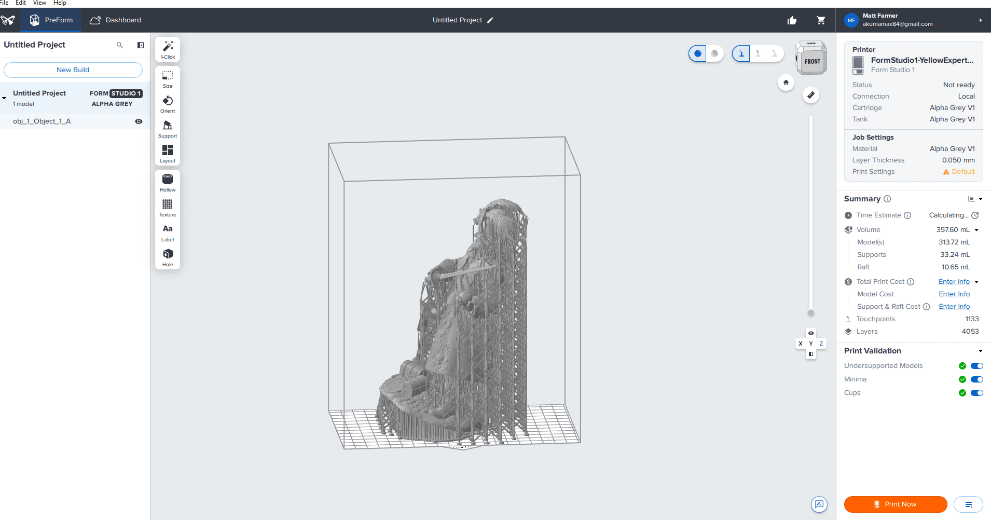
Task: Toggle visibility of obj_1_Object_1_A
Action: click(139, 121)
